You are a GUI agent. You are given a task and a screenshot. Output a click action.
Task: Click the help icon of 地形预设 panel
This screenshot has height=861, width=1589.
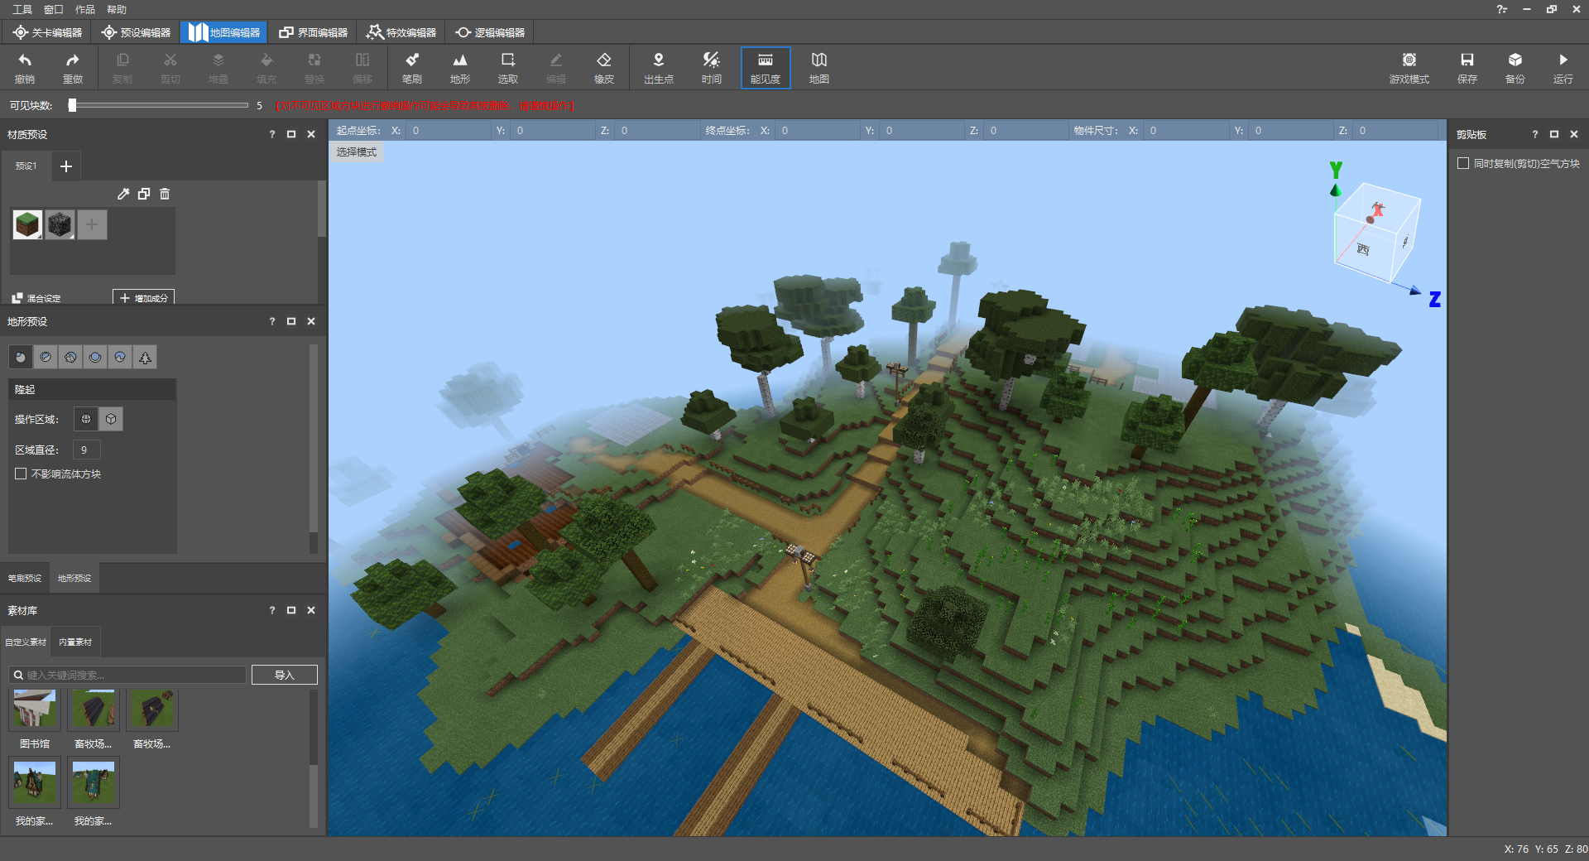271,321
